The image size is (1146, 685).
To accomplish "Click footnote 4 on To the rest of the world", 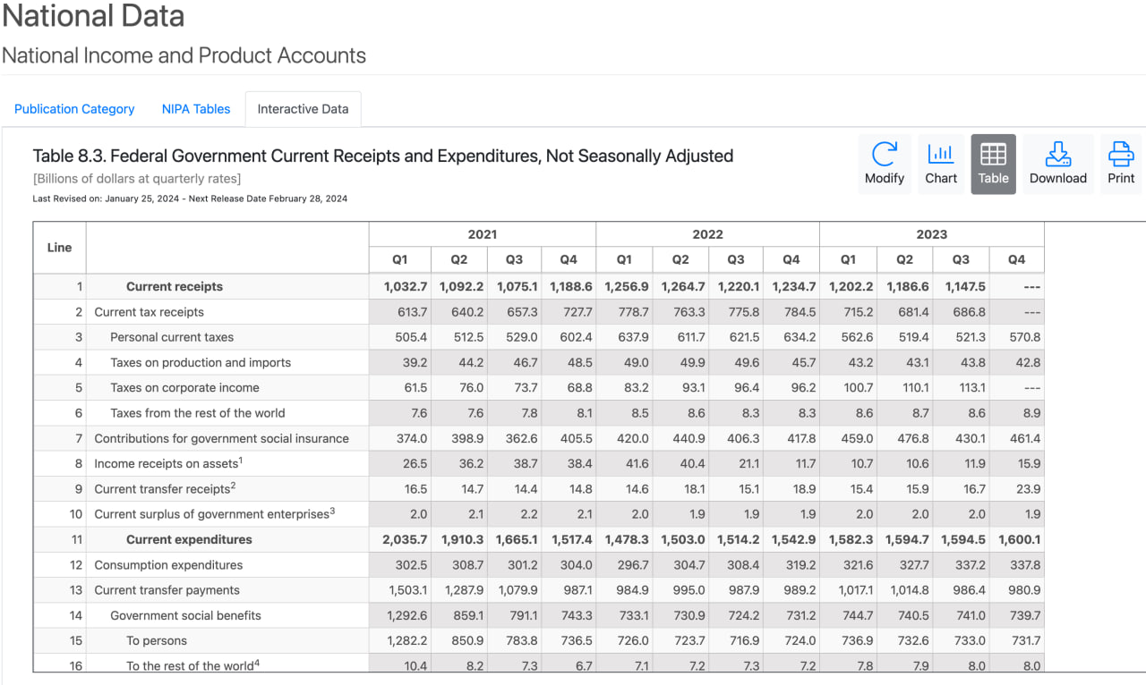I will pos(257,662).
